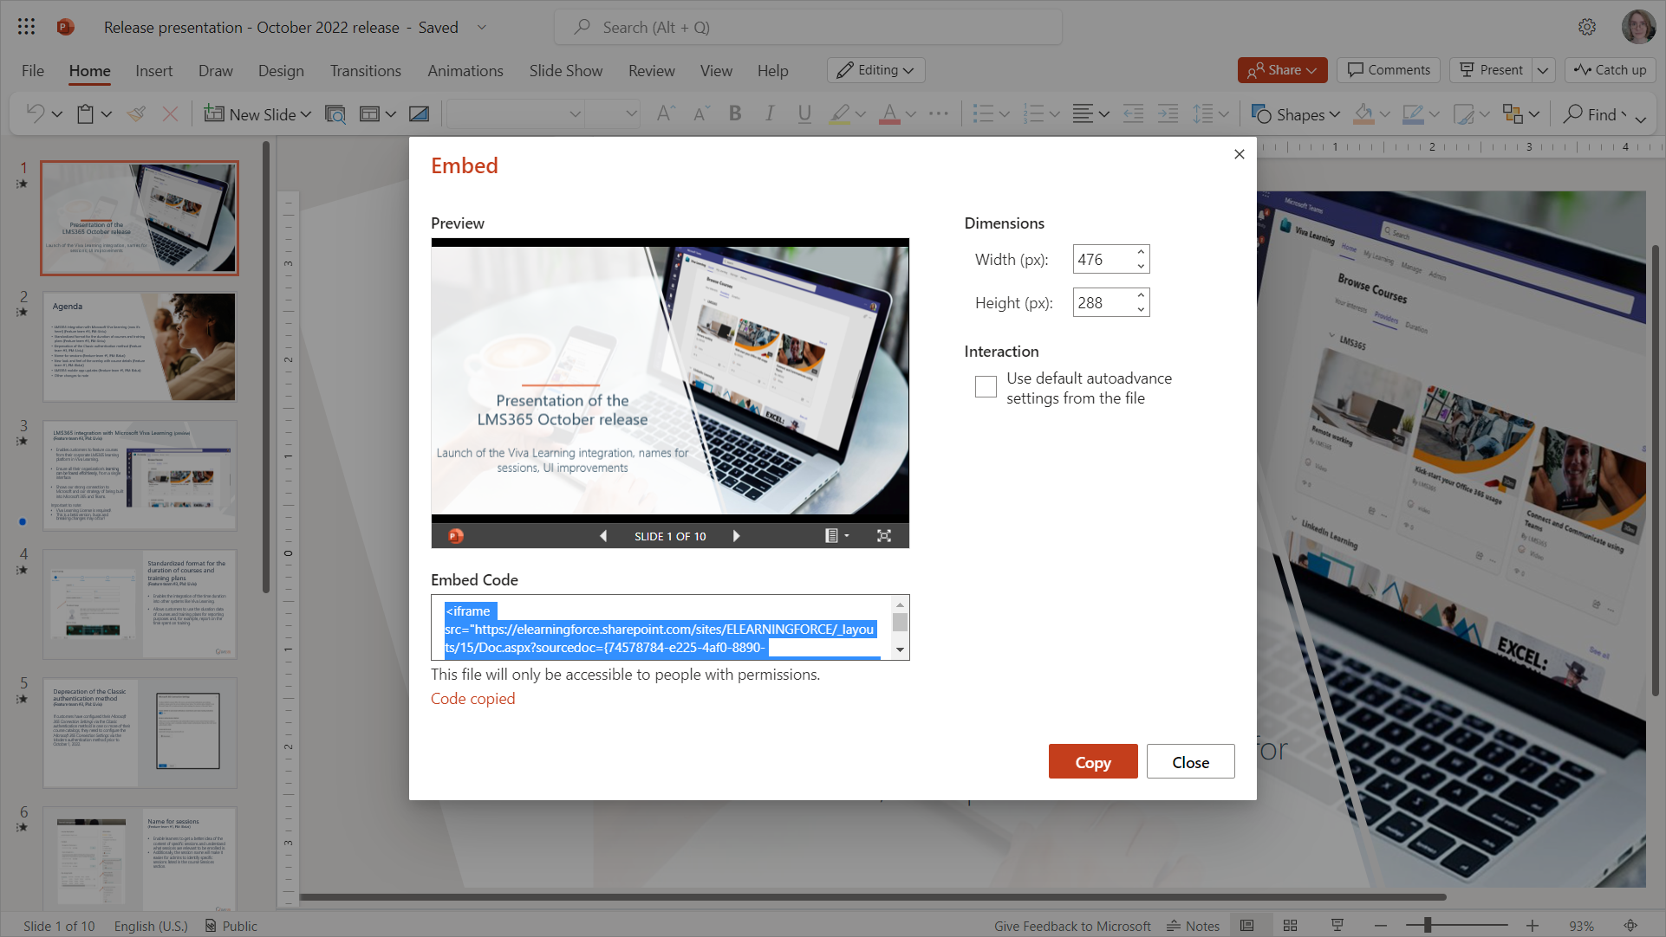Open preview menu icon beside fullscreen

pyautogui.click(x=836, y=536)
